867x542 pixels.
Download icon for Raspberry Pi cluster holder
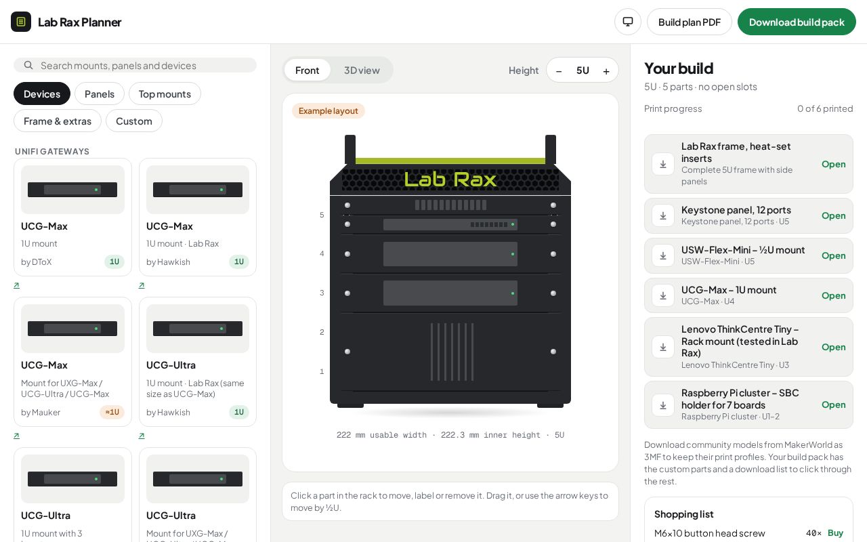click(x=663, y=405)
